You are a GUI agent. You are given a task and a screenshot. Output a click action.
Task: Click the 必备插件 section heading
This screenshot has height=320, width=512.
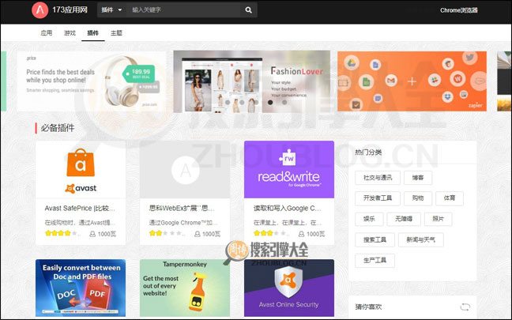[58, 128]
